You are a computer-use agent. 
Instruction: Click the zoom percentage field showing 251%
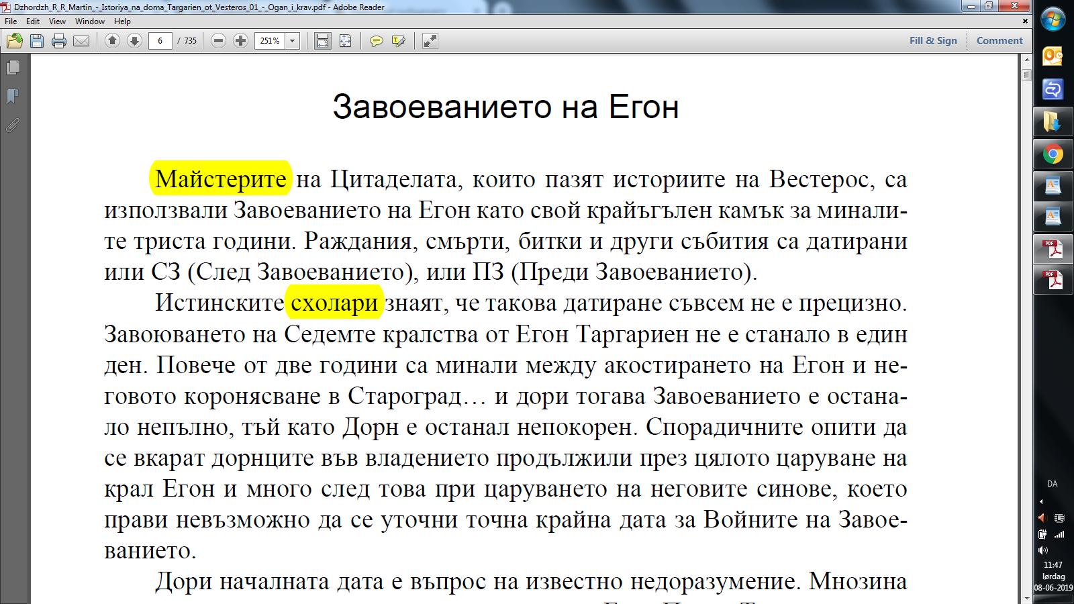(x=270, y=41)
